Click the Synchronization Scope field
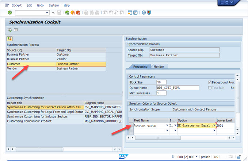The image size is (248, 161). (x=203, y=109)
